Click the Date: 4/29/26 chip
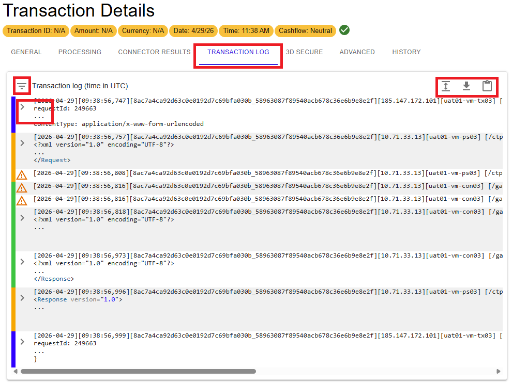The height and width of the screenshot is (384, 512). tap(193, 30)
